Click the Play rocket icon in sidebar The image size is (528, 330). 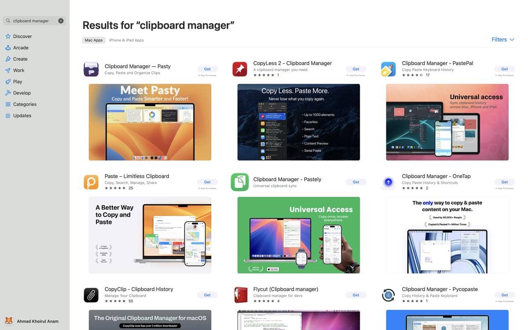[x=8, y=81]
